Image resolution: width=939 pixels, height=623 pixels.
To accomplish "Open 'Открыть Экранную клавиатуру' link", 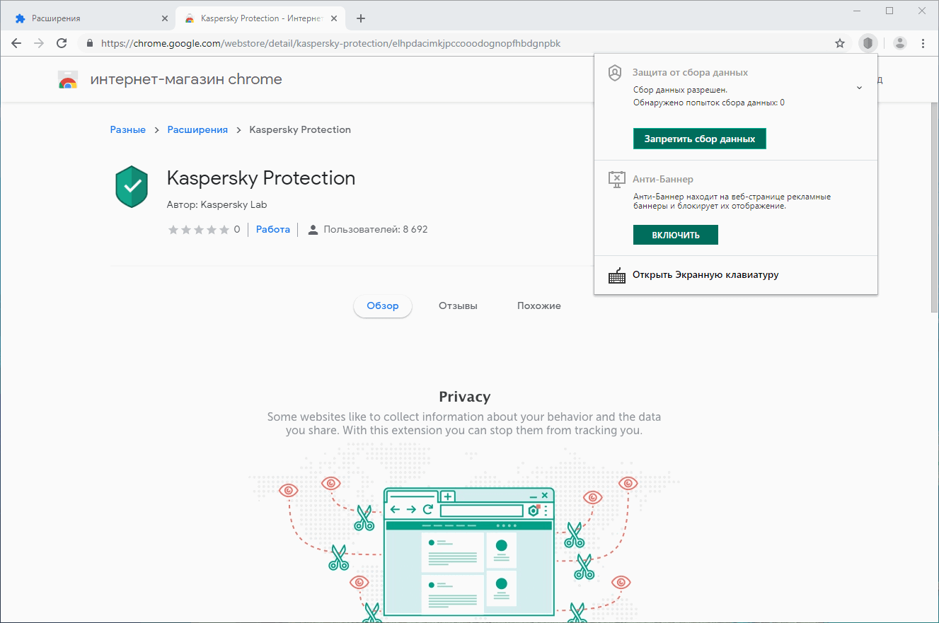I will tap(705, 274).
